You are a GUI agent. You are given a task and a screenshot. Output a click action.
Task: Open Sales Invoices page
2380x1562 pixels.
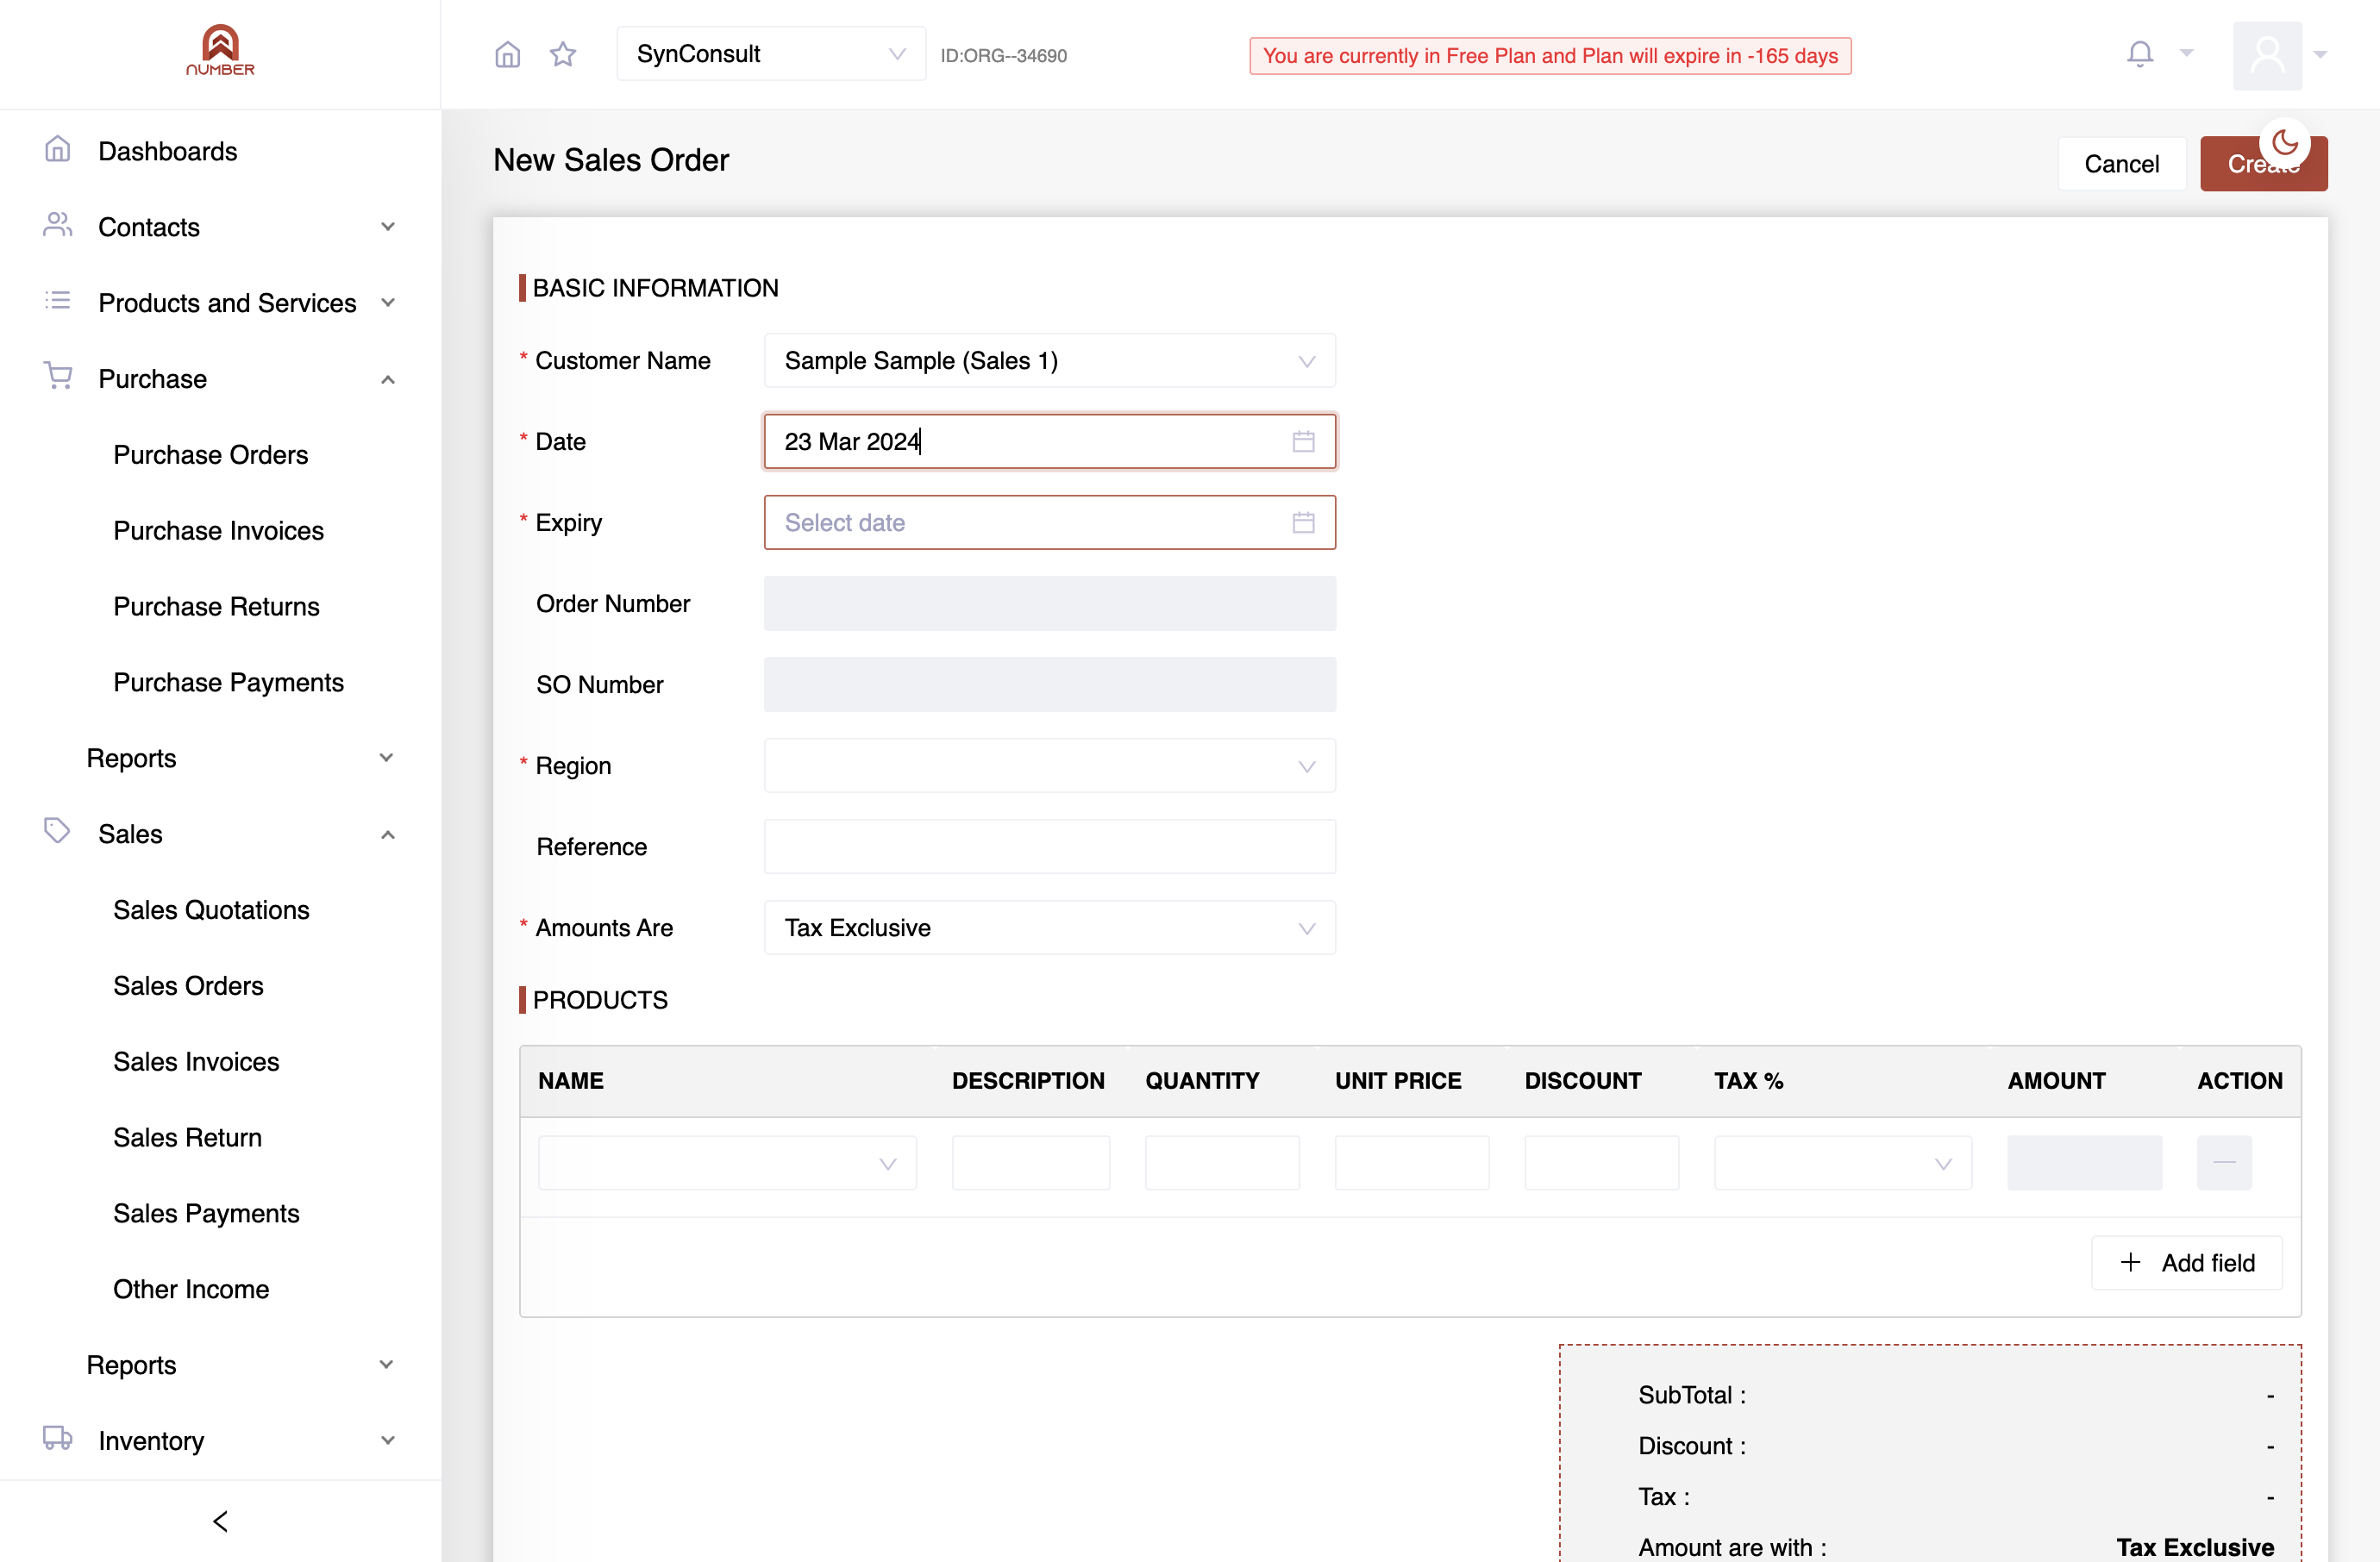click(196, 1061)
